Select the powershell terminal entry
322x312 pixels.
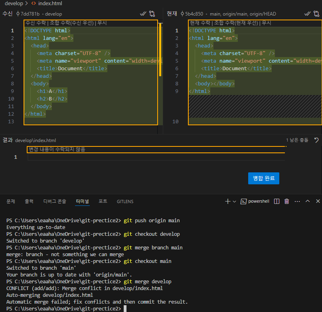click(x=255, y=201)
